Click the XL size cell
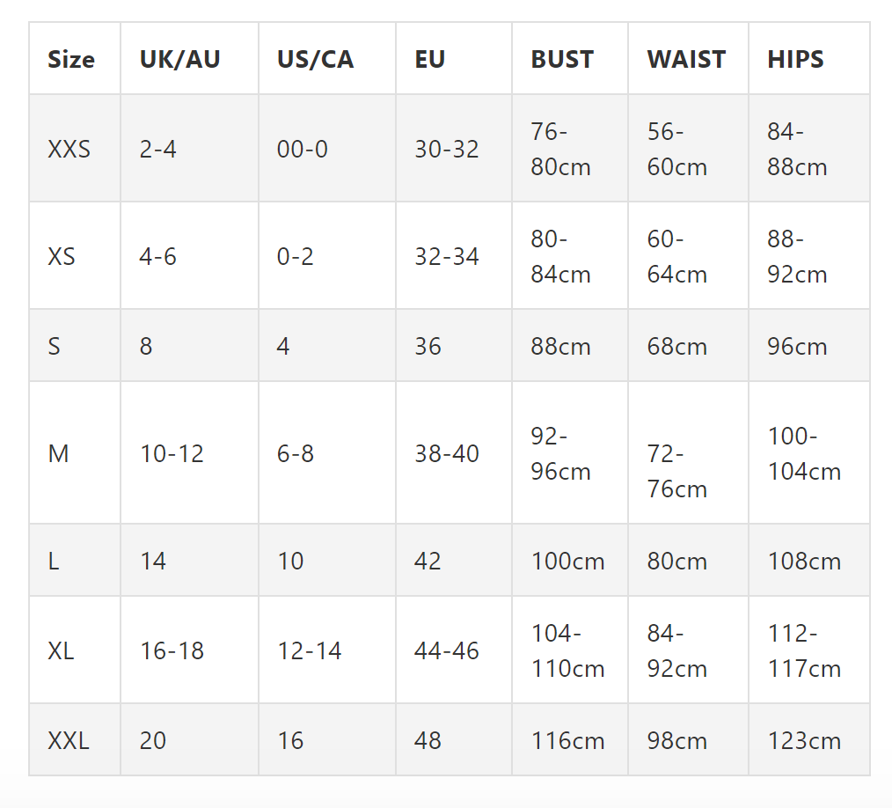 [62, 650]
